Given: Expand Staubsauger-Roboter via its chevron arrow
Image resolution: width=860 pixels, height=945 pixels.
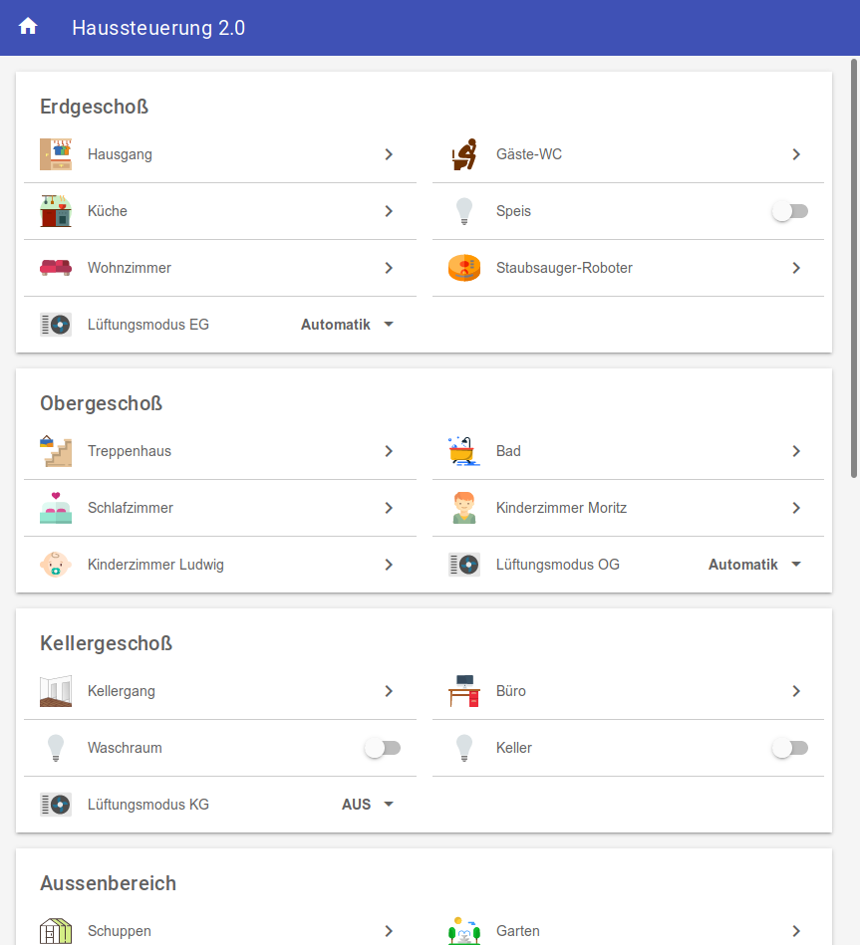Looking at the screenshot, I should point(796,268).
